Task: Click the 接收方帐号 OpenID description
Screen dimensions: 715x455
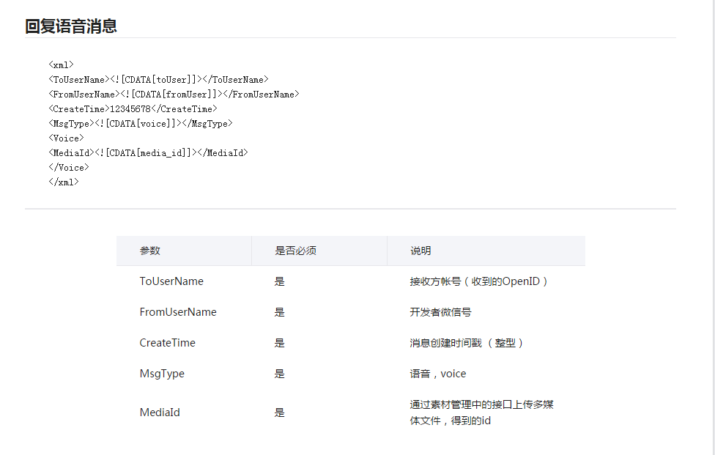Action: click(478, 281)
